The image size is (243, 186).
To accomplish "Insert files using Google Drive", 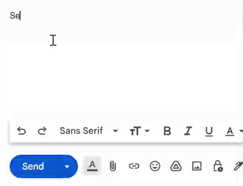I will pyautogui.click(x=176, y=166).
